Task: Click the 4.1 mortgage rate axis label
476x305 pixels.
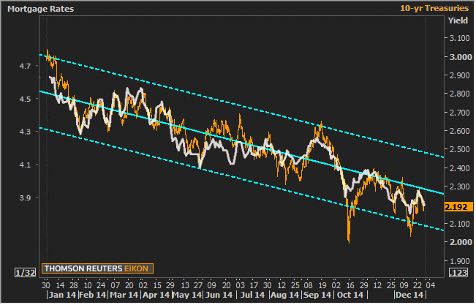Action: (25, 165)
